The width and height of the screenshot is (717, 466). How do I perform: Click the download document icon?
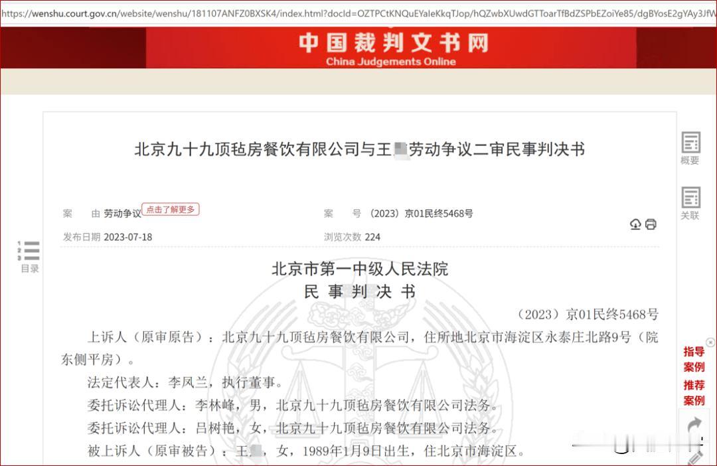(x=635, y=224)
